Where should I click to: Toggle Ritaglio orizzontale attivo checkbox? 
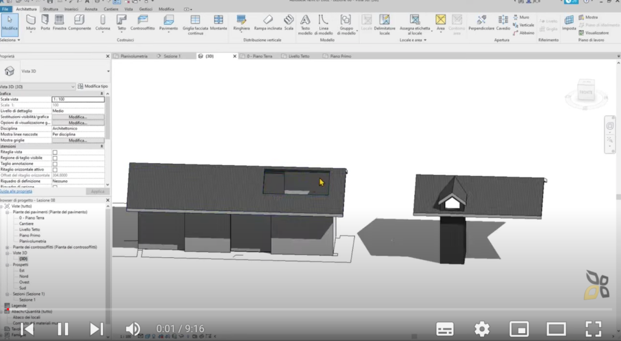click(x=55, y=169)
